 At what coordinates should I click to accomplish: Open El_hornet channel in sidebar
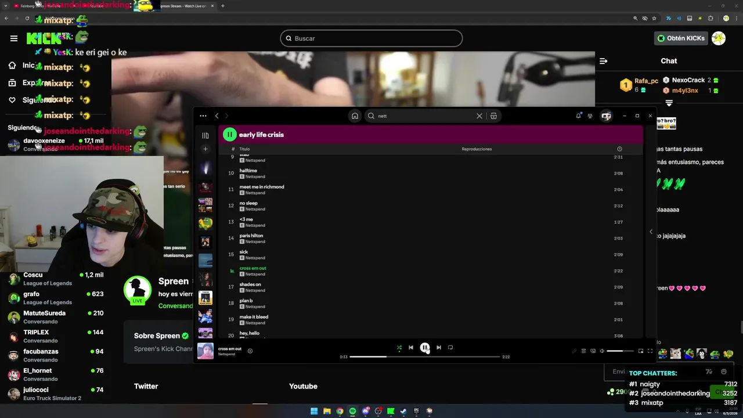(x=56, y=374)
